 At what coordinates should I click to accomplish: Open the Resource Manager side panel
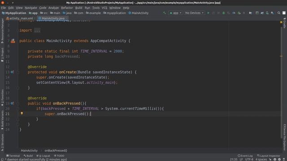click(2, 31)
